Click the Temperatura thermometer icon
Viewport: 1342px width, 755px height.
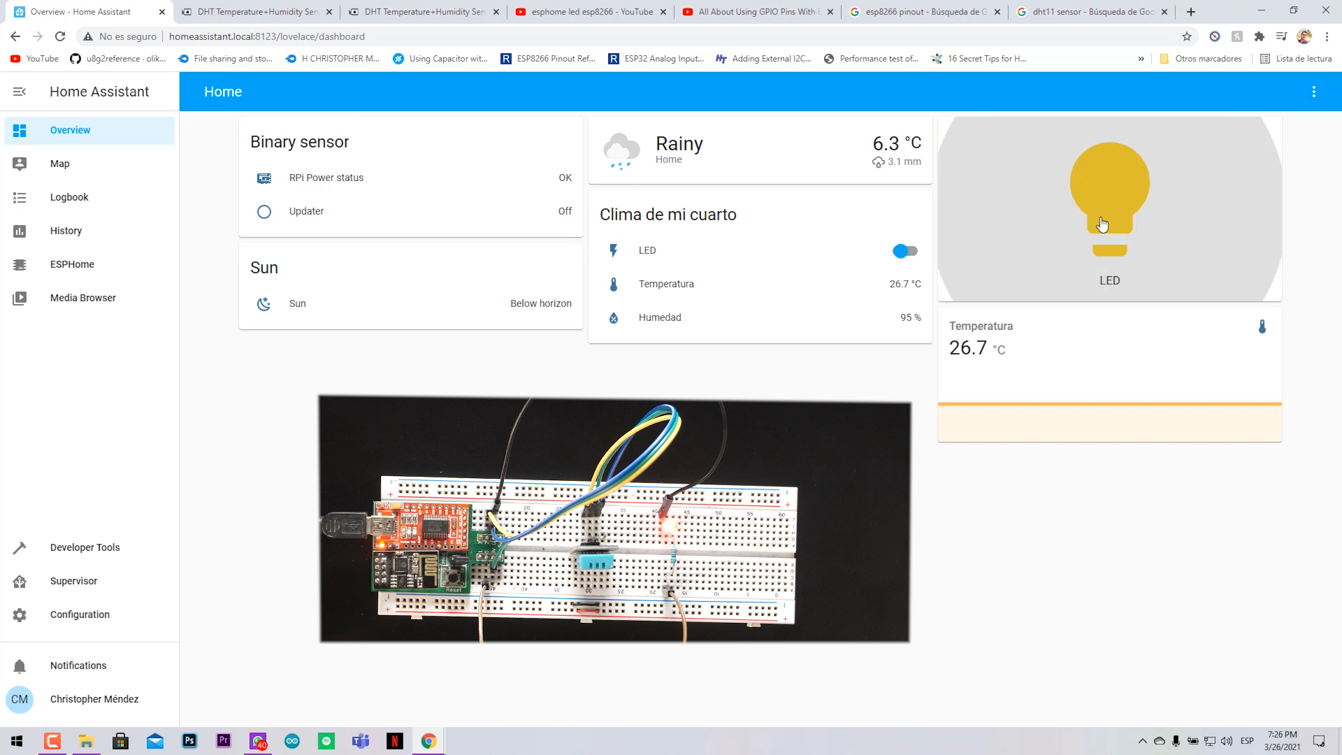[x=614, y=284]
